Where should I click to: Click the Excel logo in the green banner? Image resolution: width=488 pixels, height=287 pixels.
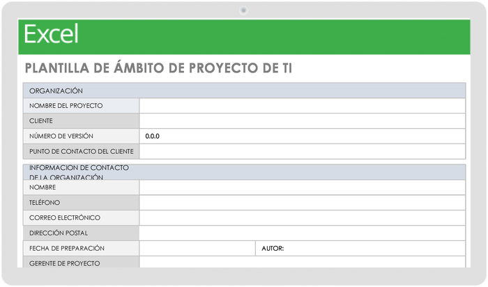tap(52, 34)
